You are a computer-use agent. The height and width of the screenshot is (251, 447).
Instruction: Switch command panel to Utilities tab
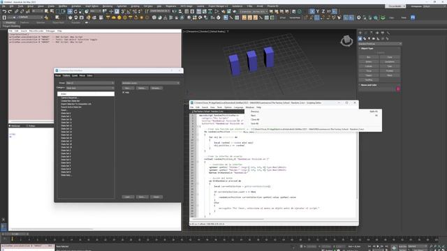click(x=388, y=33)
